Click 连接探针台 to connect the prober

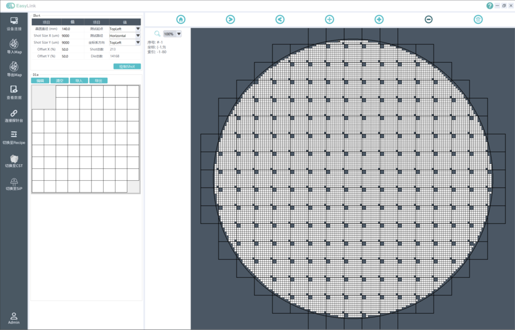(x=14, y=116)
